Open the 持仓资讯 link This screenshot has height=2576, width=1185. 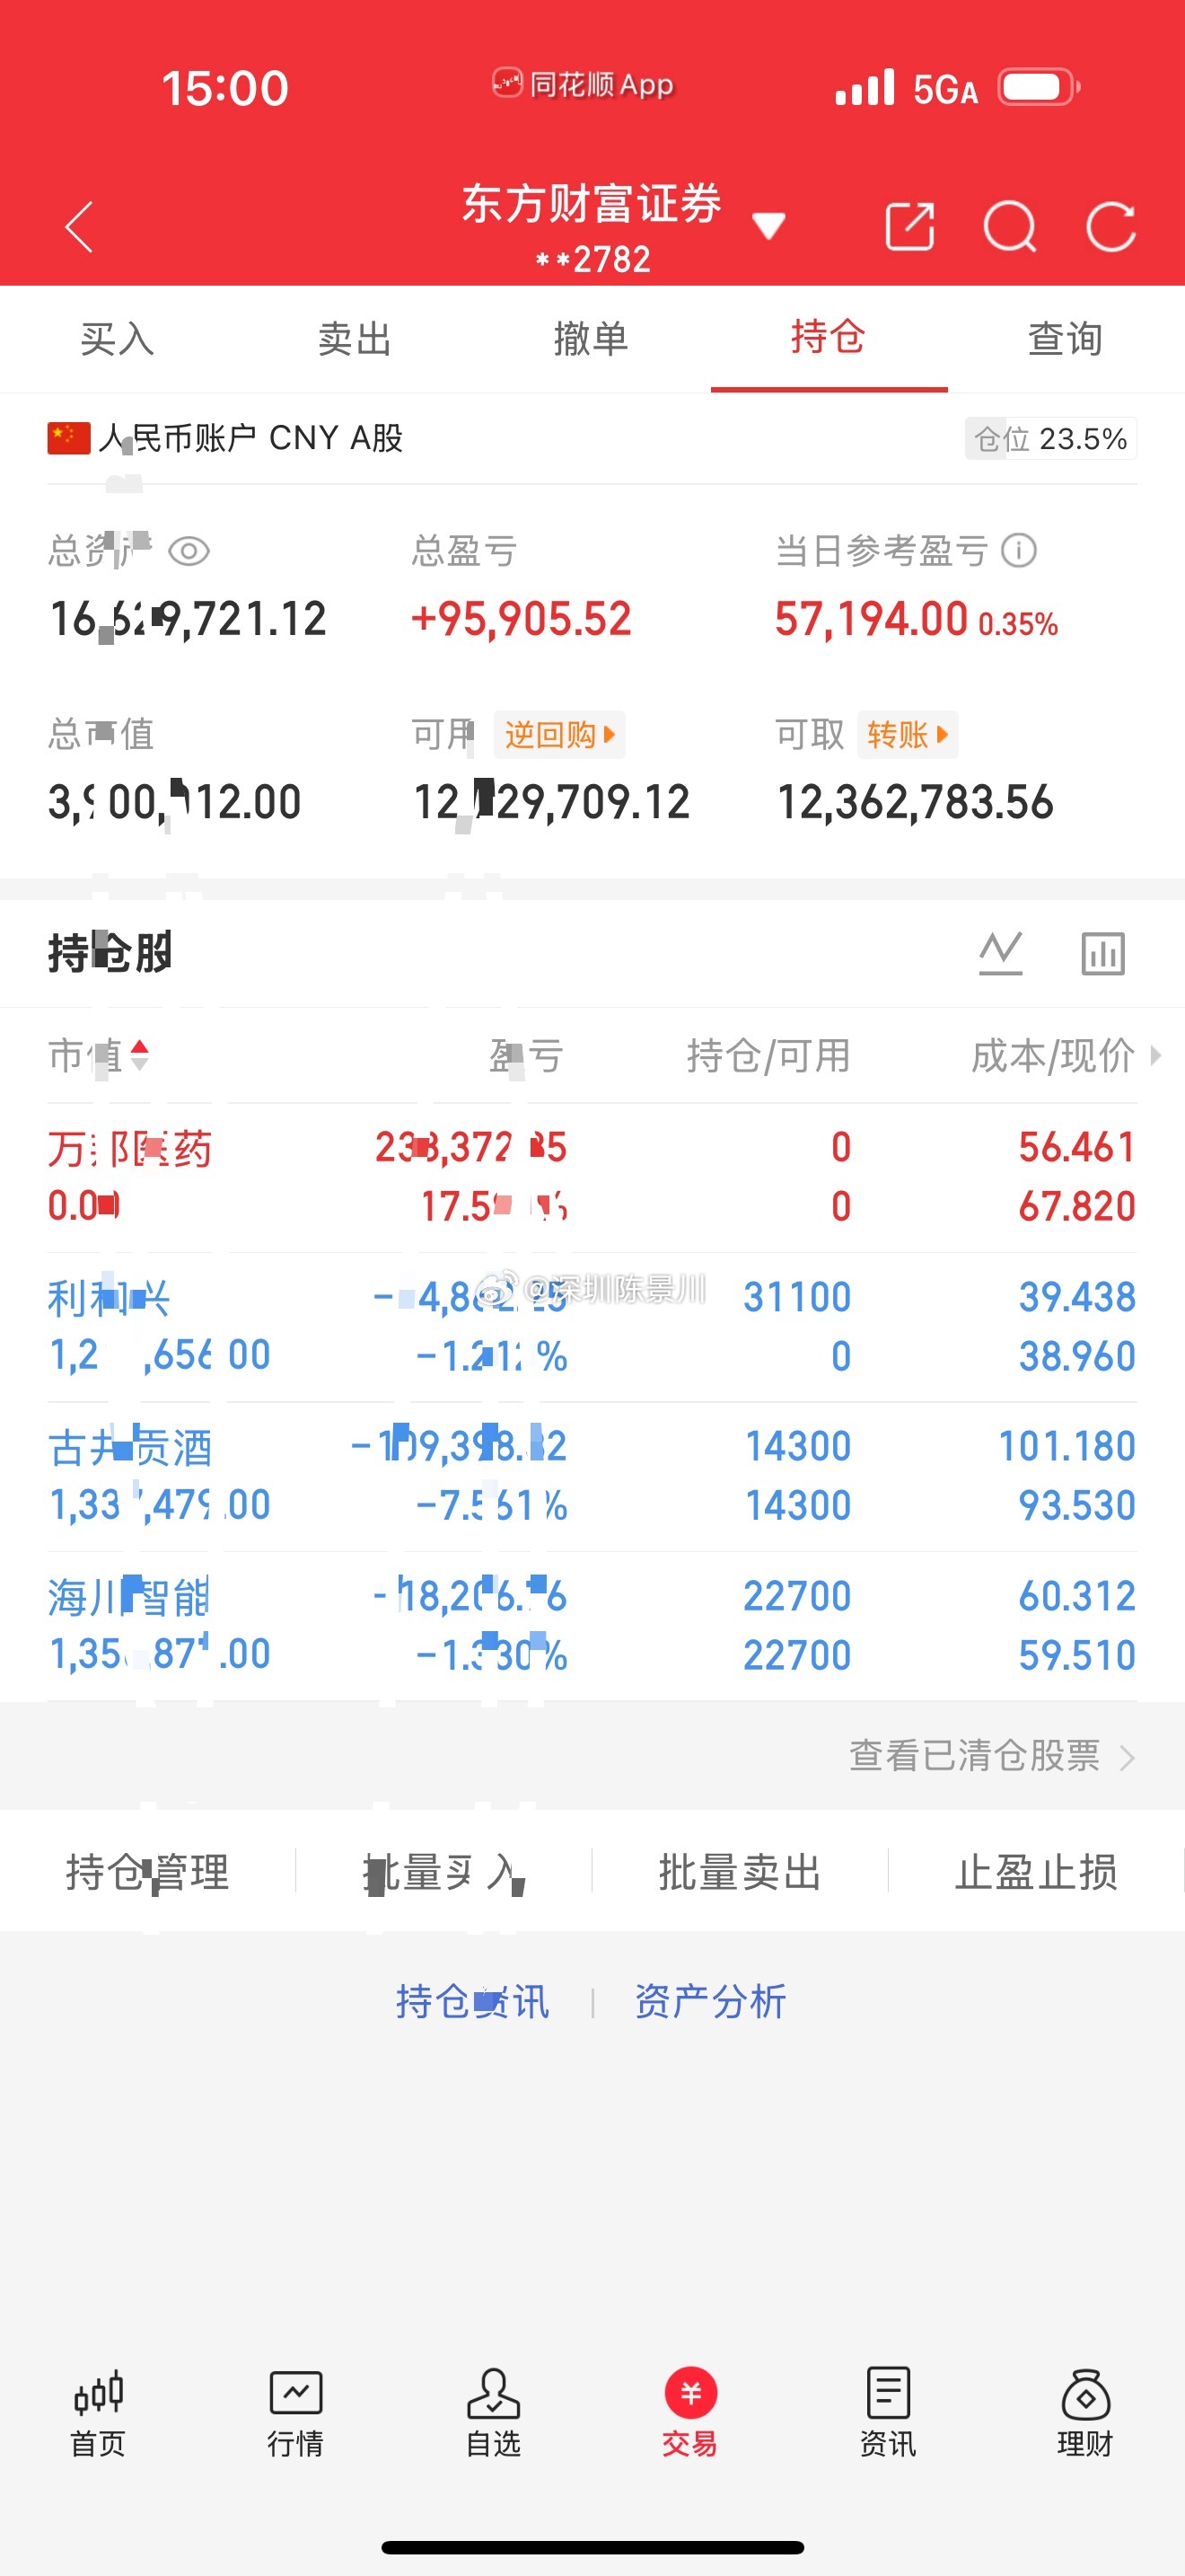tap(472, 2001)
